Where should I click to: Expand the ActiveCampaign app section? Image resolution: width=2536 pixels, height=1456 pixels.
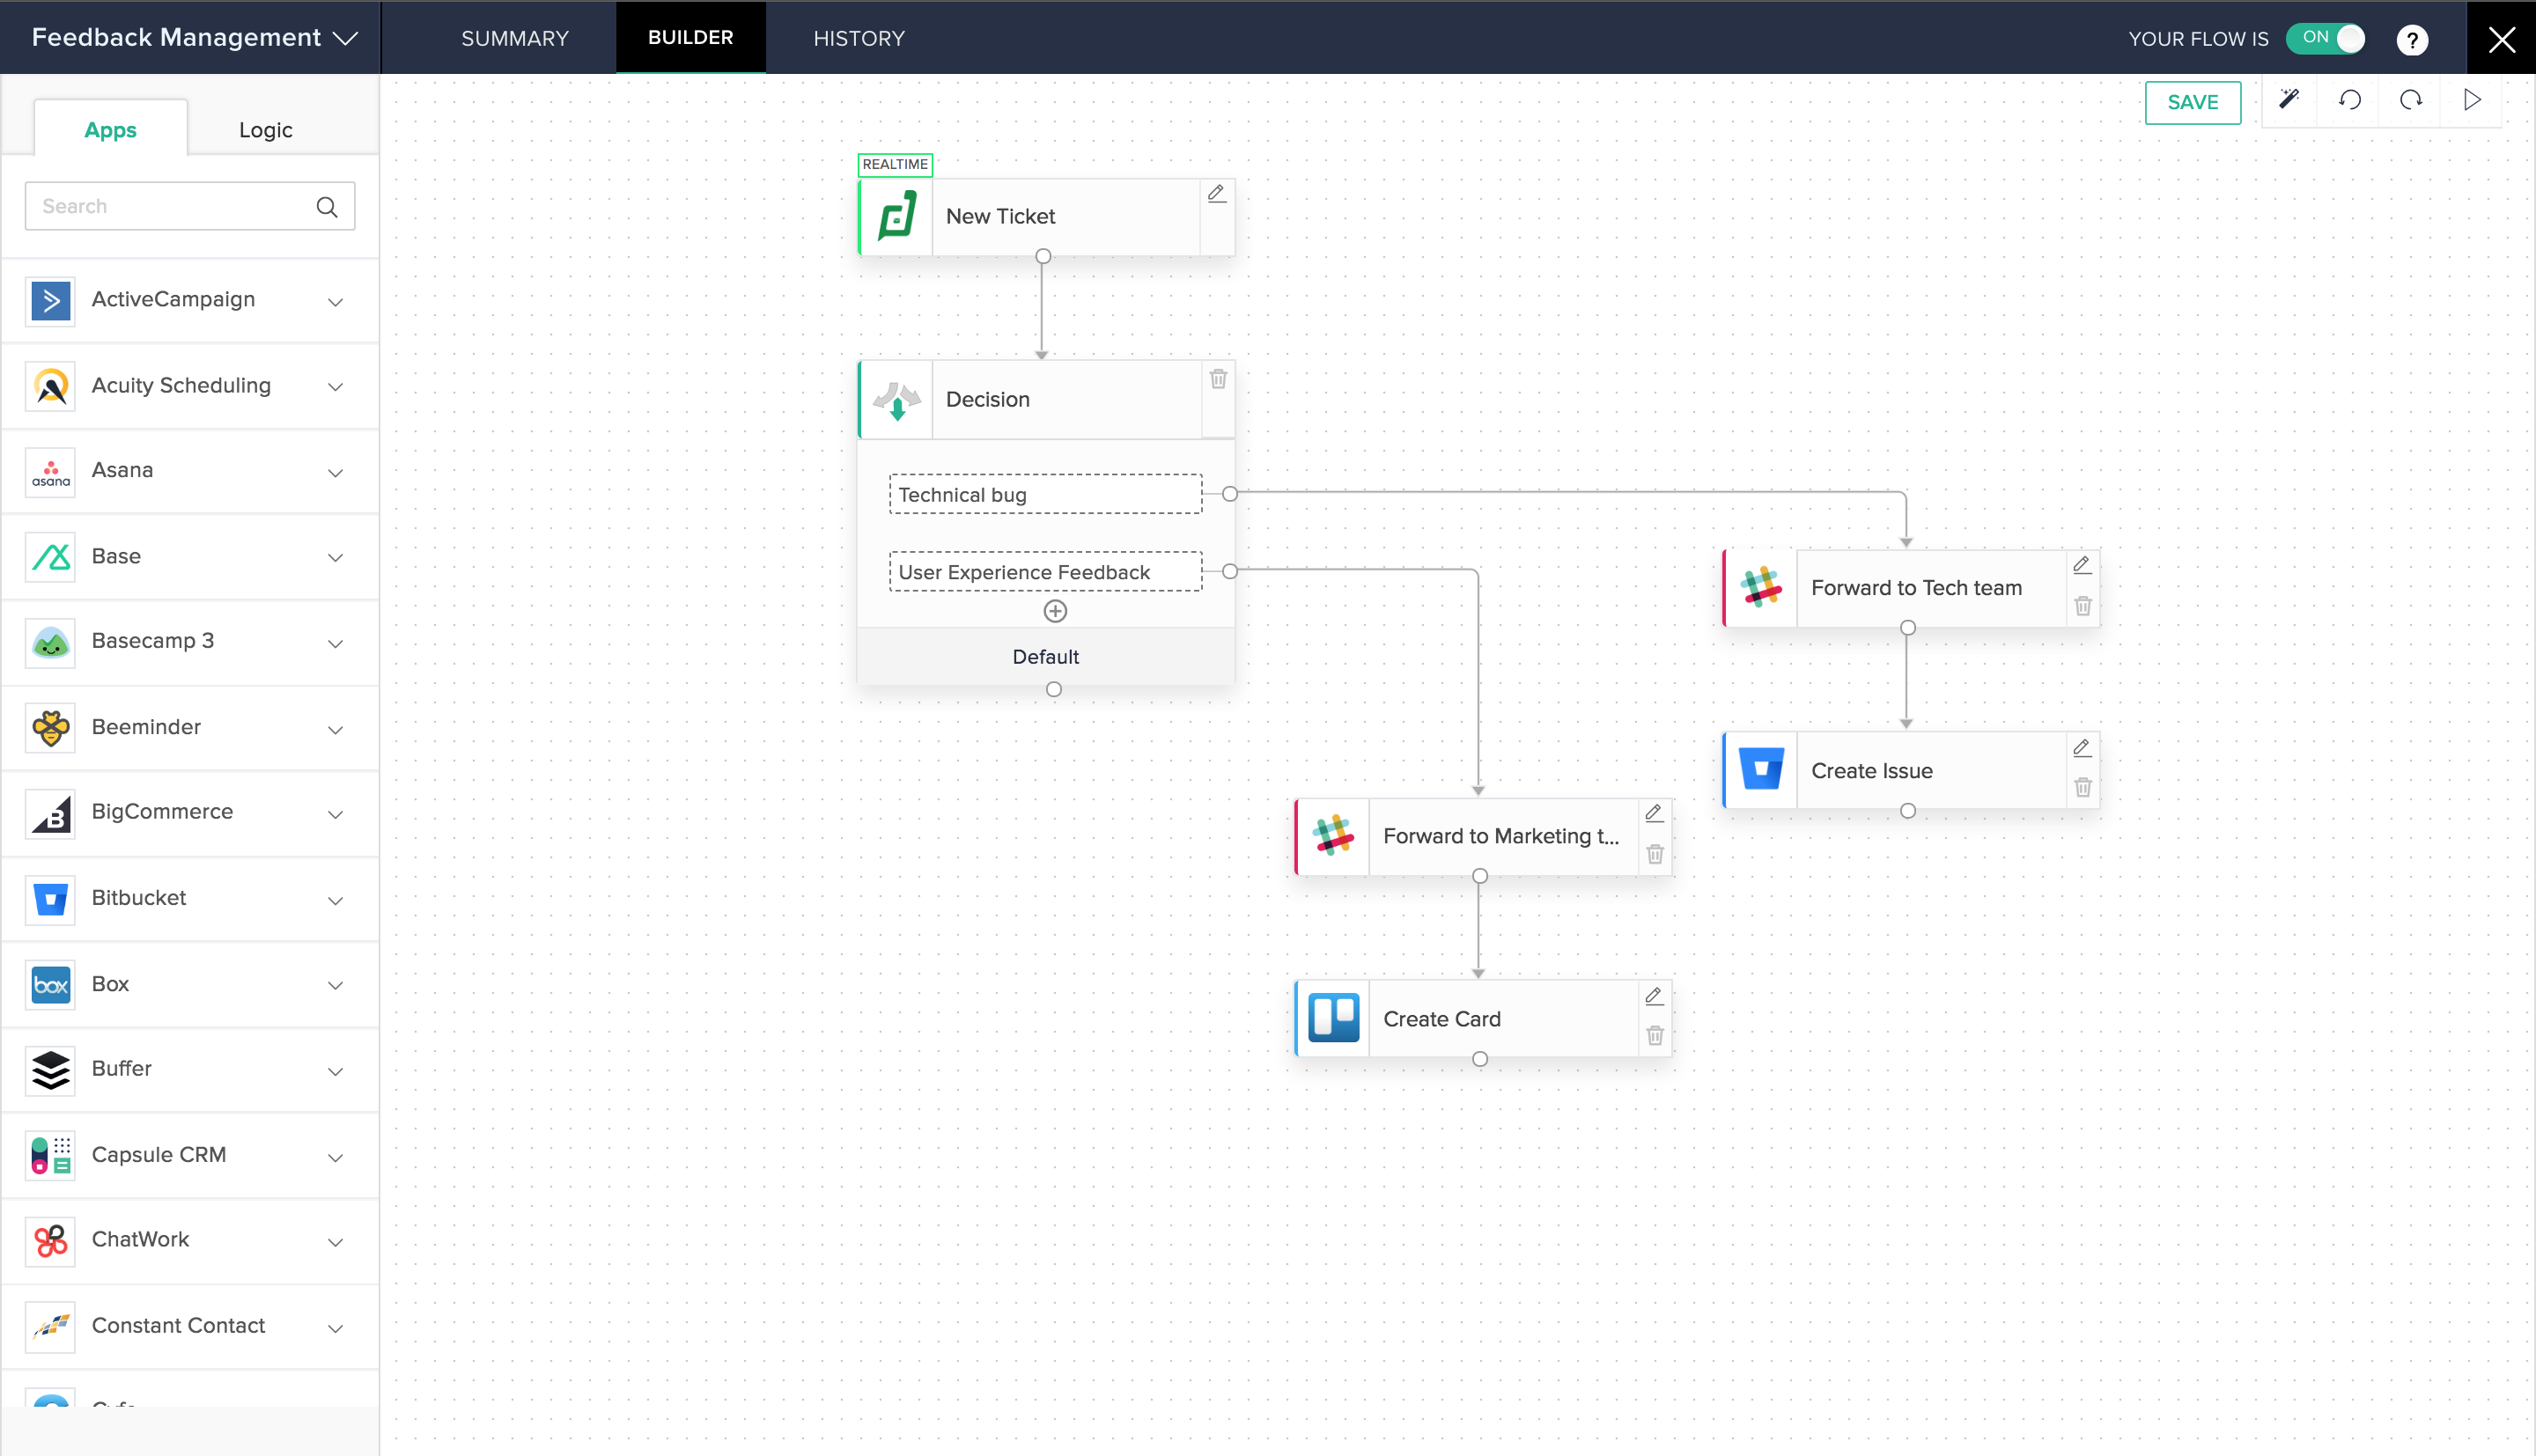336,299
